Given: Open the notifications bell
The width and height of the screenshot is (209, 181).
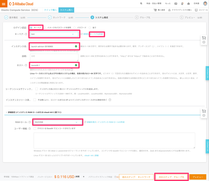Looking at the screenshot, I should (x=182, y=4).
